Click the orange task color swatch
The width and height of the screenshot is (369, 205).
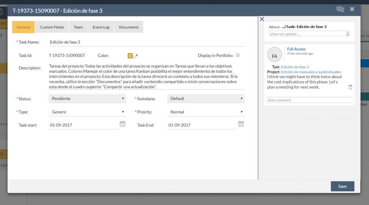[130, 56]
